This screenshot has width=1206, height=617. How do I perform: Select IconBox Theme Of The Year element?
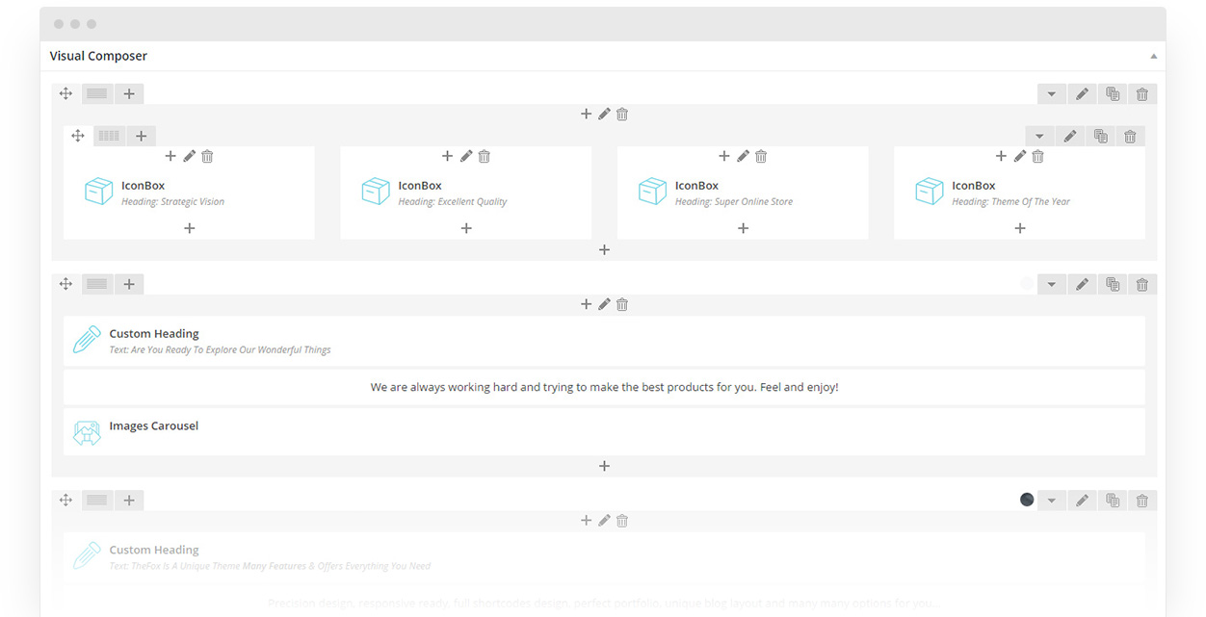pyautogui.click(x=1019, y=193)
